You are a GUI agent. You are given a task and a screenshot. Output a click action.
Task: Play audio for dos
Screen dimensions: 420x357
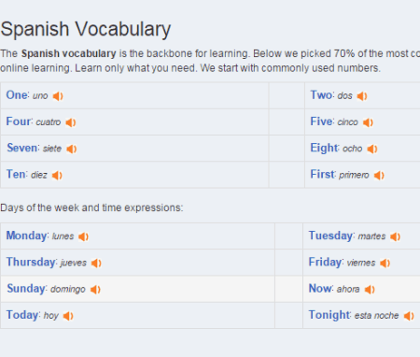click(x=362, y=96)
